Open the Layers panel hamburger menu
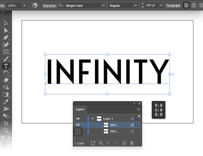 click(x=139, y=109)
